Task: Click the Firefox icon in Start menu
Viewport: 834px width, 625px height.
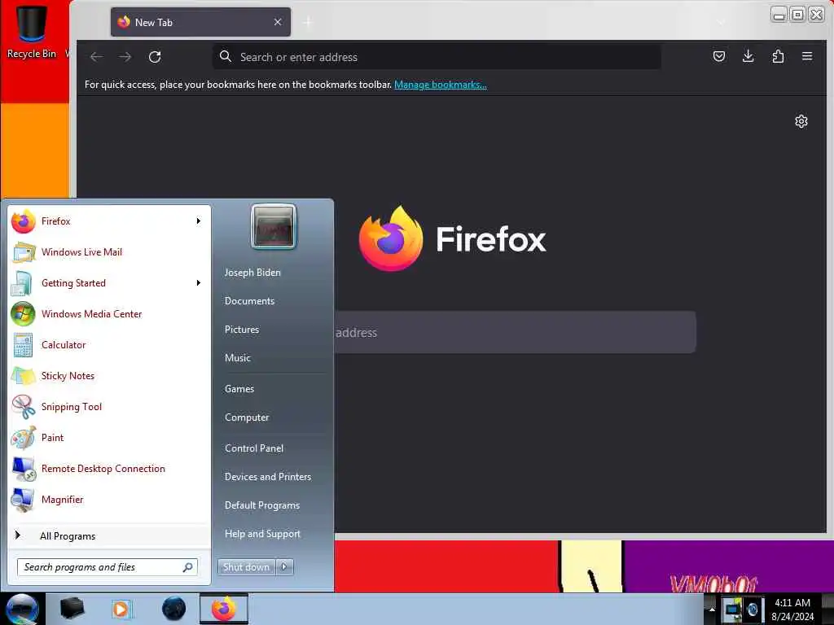Action: pos(24,221)
